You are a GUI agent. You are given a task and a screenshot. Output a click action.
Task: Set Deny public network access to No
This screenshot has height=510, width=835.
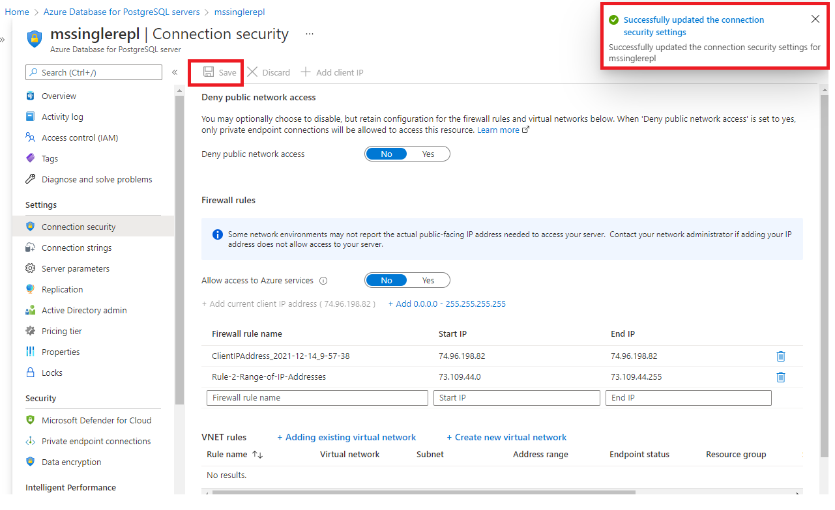pos(387,154)
